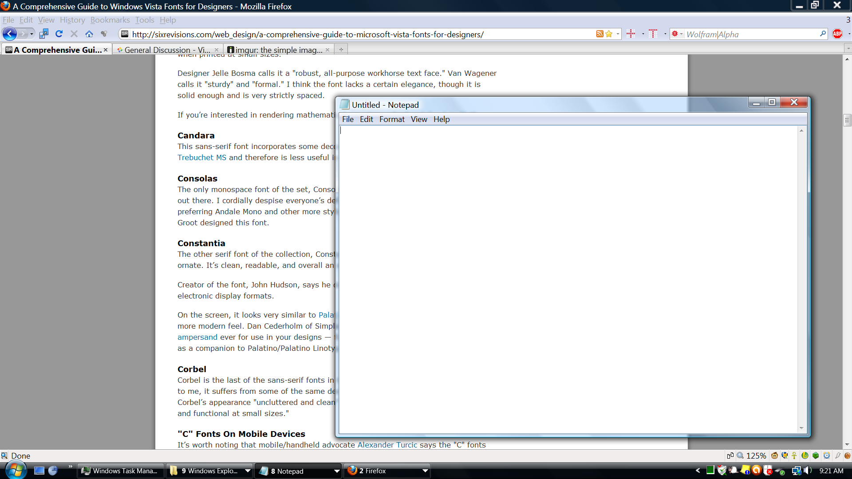Follow the ampersand link
852x479 pixels.
(197, 337)
